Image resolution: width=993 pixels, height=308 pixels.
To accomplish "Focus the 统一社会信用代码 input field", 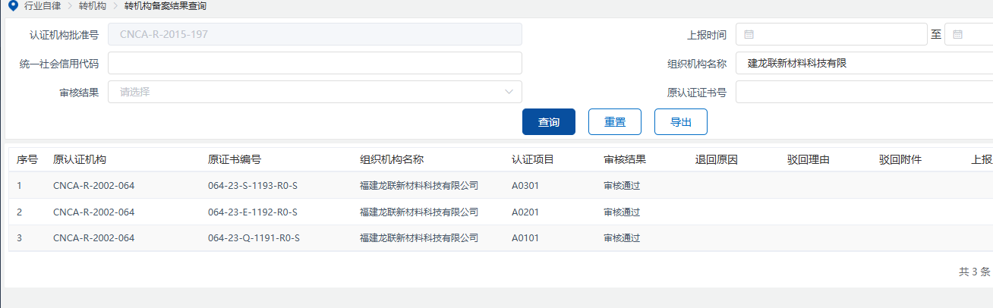I will coord(314,64).
